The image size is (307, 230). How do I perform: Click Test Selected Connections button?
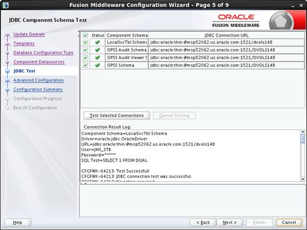(x=116, y=116)
